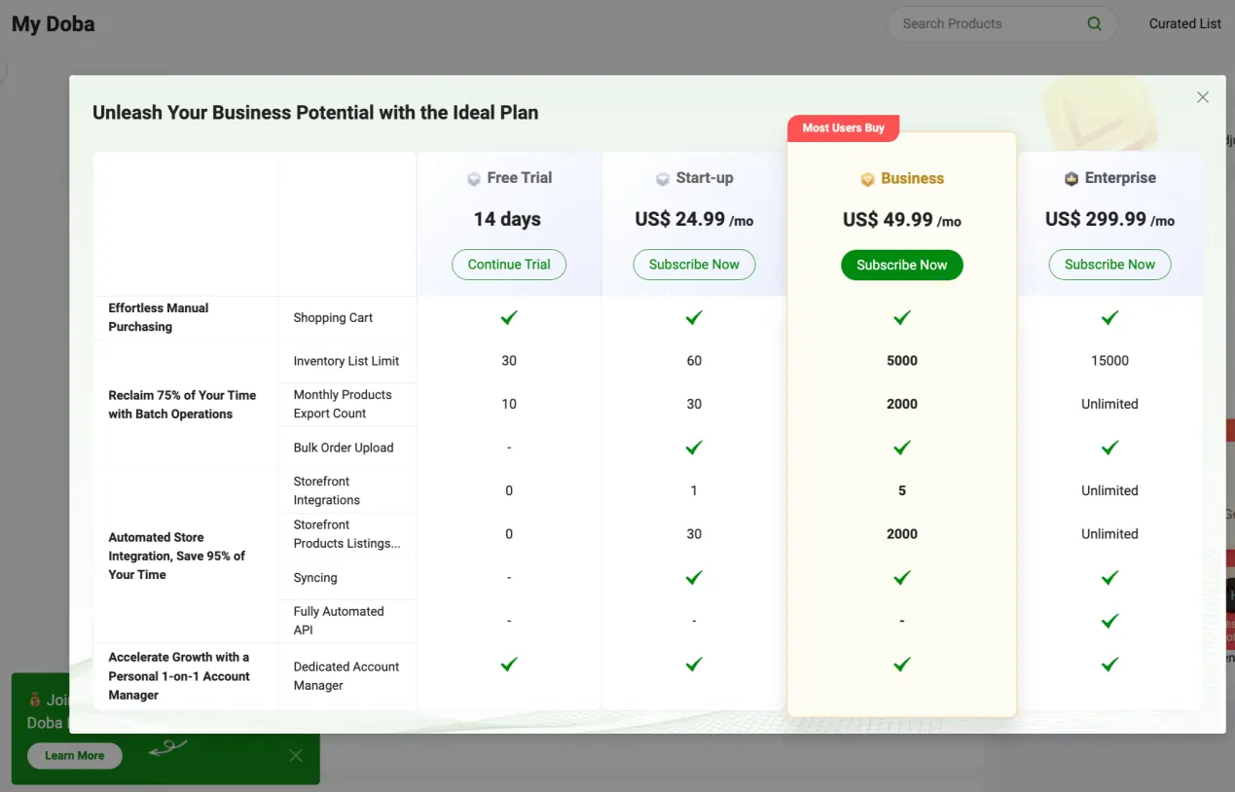The height and width of the screenshot is (792, 1235).
Task: Click Continue Trial button
Action: tap(509, 265)
